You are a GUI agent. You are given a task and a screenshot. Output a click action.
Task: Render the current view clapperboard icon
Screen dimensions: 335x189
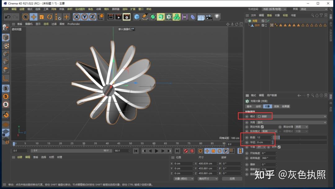pos(111,17)
